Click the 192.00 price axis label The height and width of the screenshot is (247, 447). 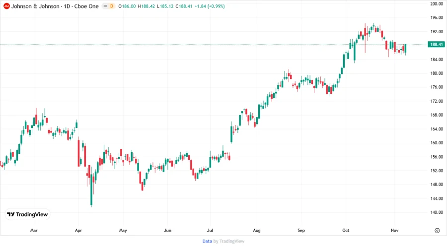click(x=437, y=32)
